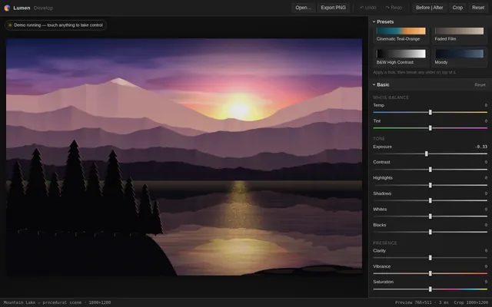This screenshot has height=307, width=492.
Task: Collapse the Basic panel section
Action: click(381, 84)
